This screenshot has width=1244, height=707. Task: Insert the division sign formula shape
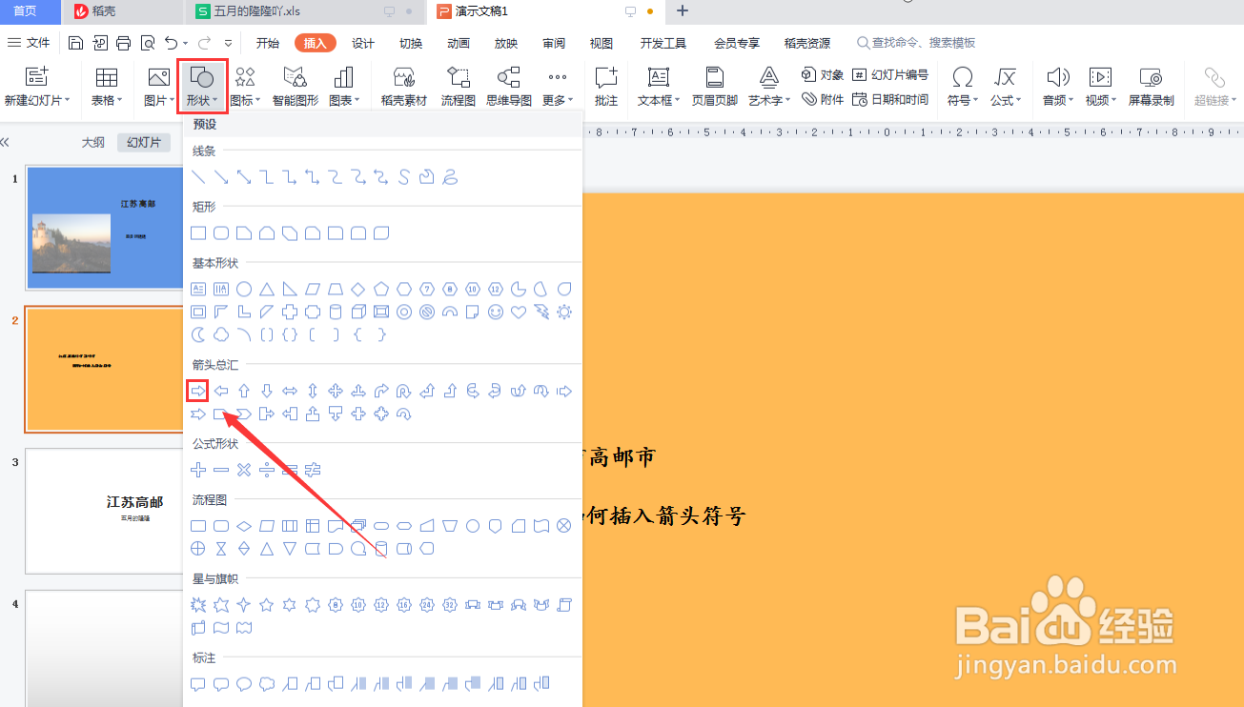267,470
